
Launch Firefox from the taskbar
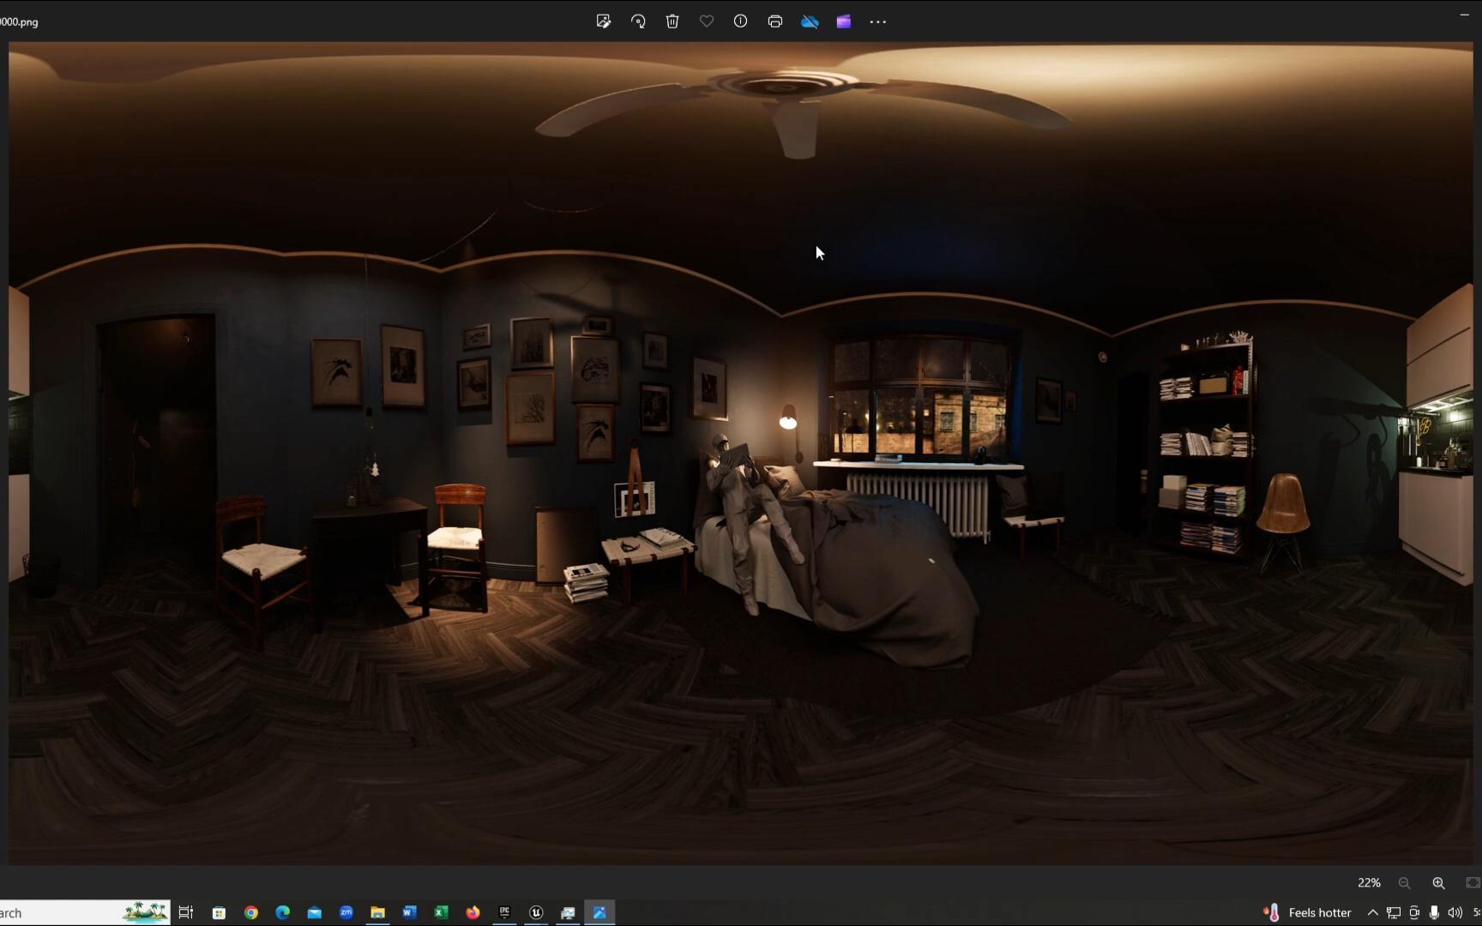[x=473, y=912]
